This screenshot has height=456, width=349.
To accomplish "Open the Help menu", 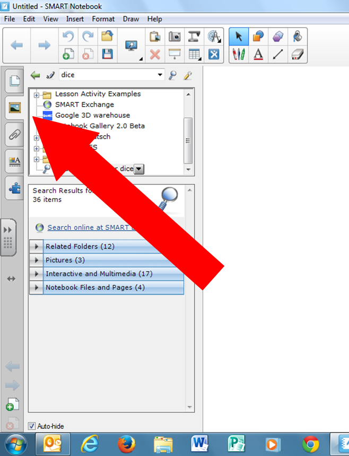I will (x=154, y=19).
